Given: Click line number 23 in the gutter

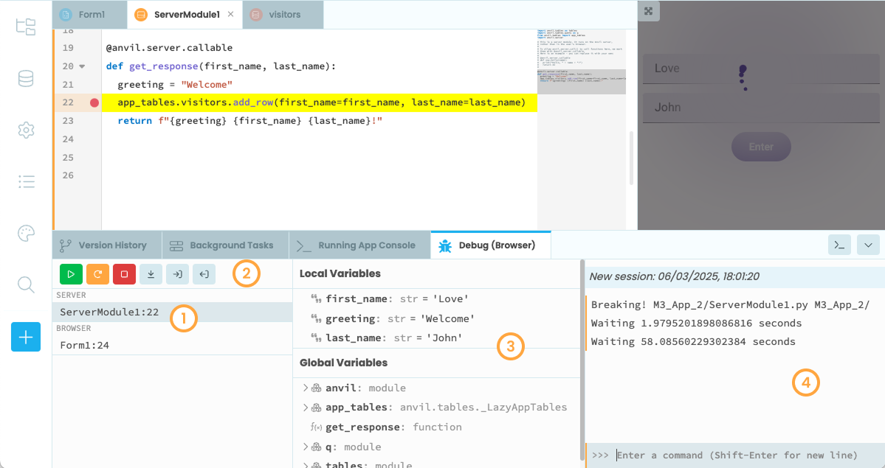Looking at the screenshot, I should (x=68, y=121).
